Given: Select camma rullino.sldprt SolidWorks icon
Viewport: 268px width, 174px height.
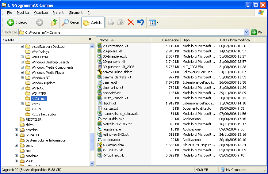Looking at the screenshot, I should [x=100, y=72].
